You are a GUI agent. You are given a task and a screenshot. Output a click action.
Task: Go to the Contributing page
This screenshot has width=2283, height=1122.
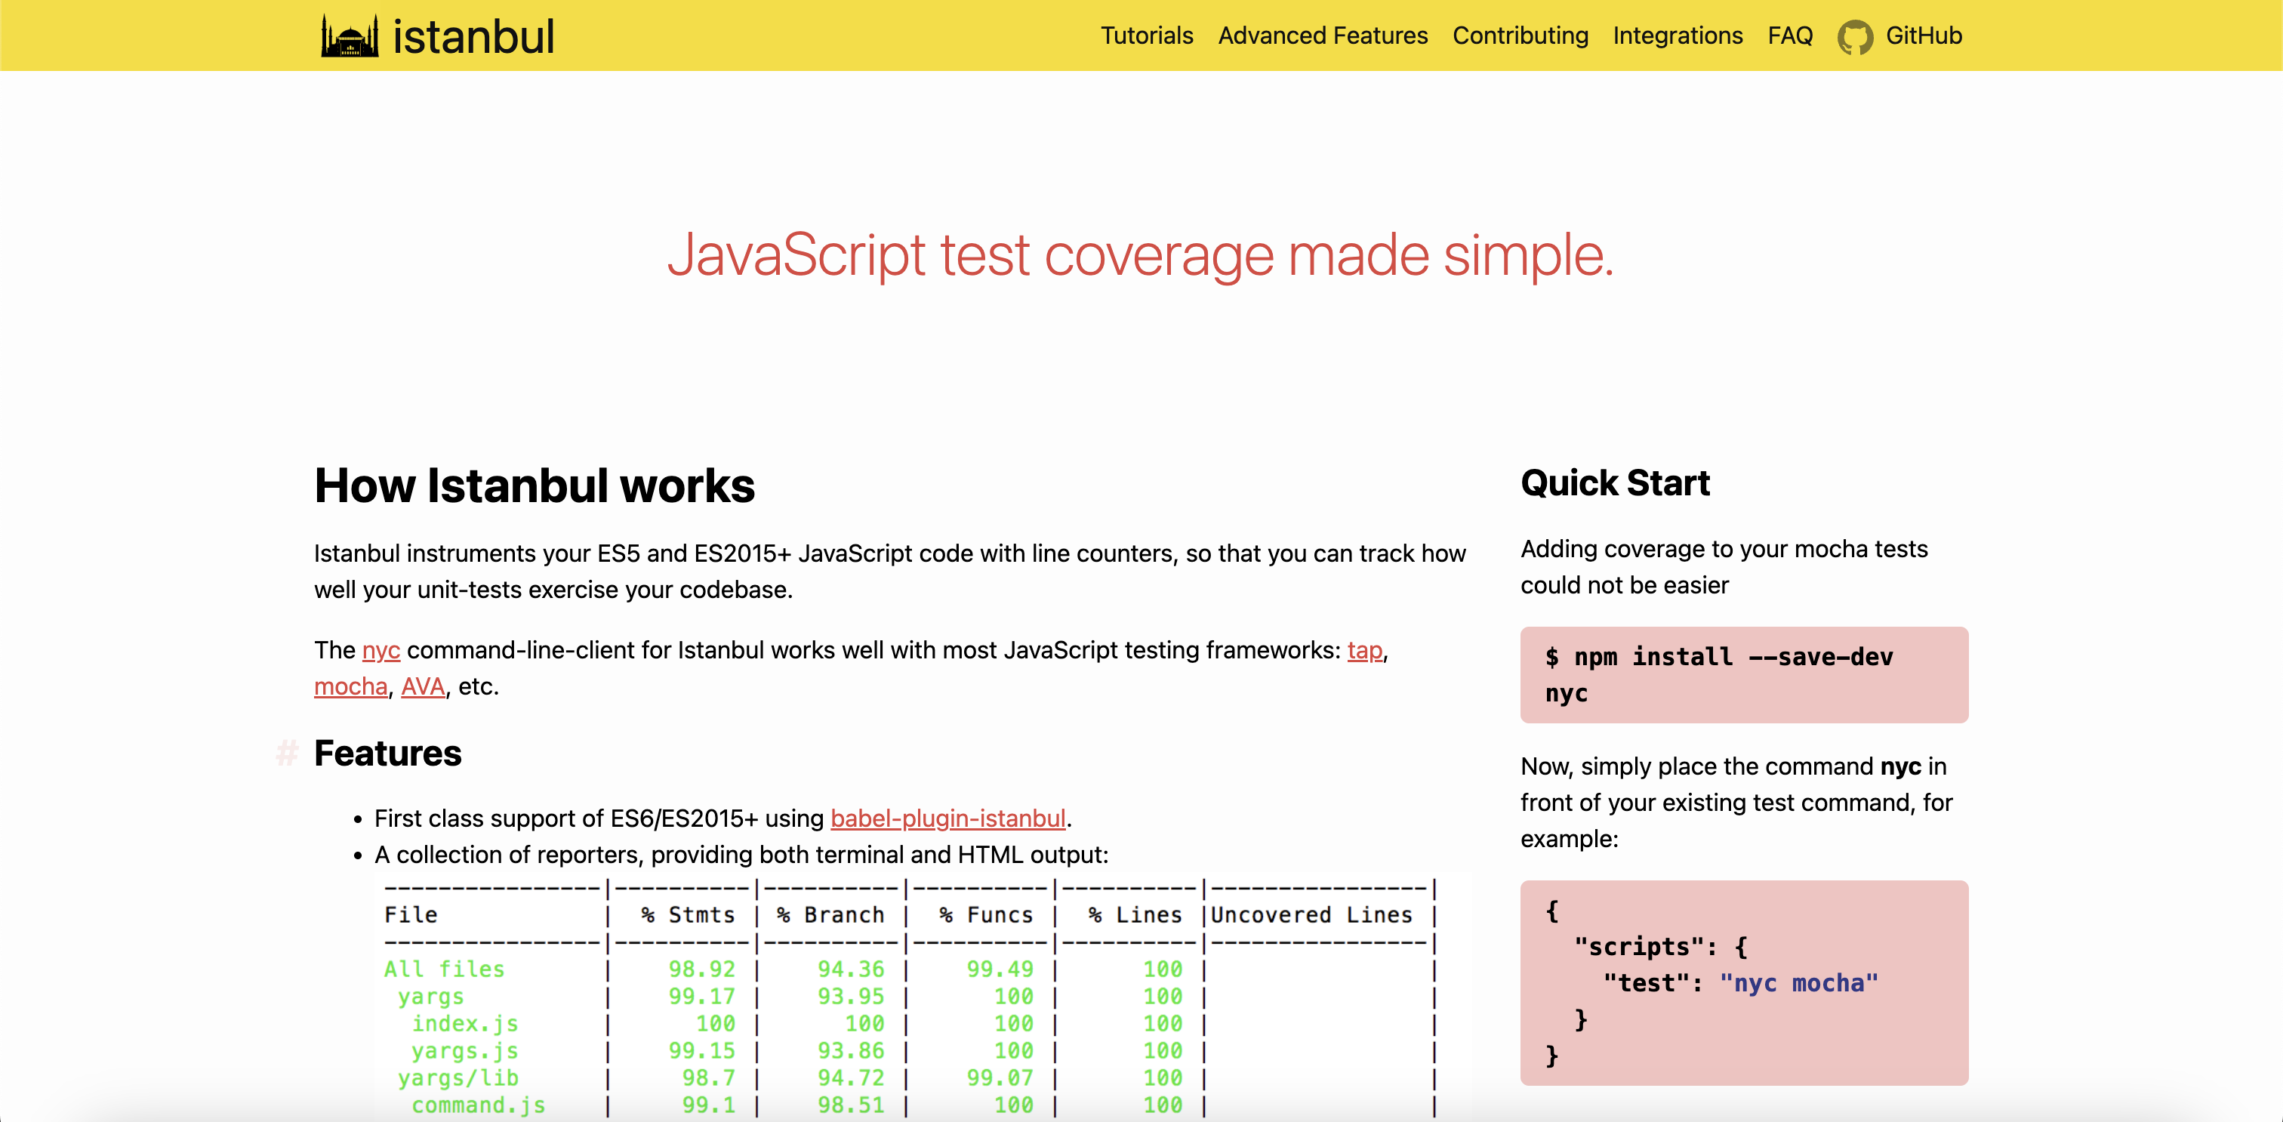(1520, 35)
